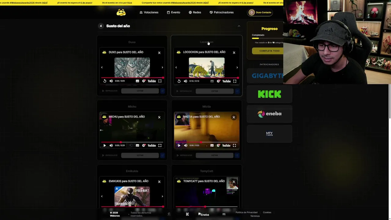Open settings gear on MICTIA video
This screenshot has height=220, width=391.
(218, 145)
